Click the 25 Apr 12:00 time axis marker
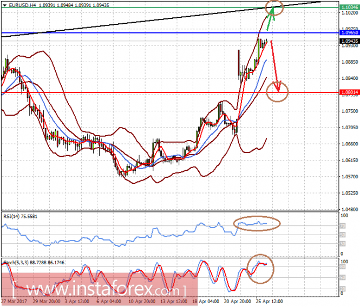Screen dimensions: 360x307 point(269,301)
